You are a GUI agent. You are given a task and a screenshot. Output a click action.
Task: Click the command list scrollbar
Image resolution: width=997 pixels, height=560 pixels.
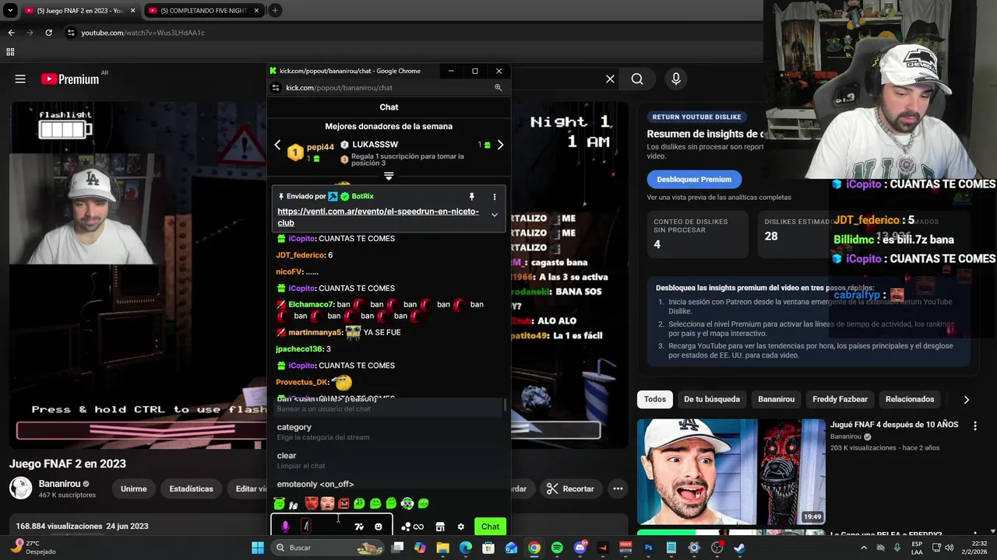[x=506, y=405]
